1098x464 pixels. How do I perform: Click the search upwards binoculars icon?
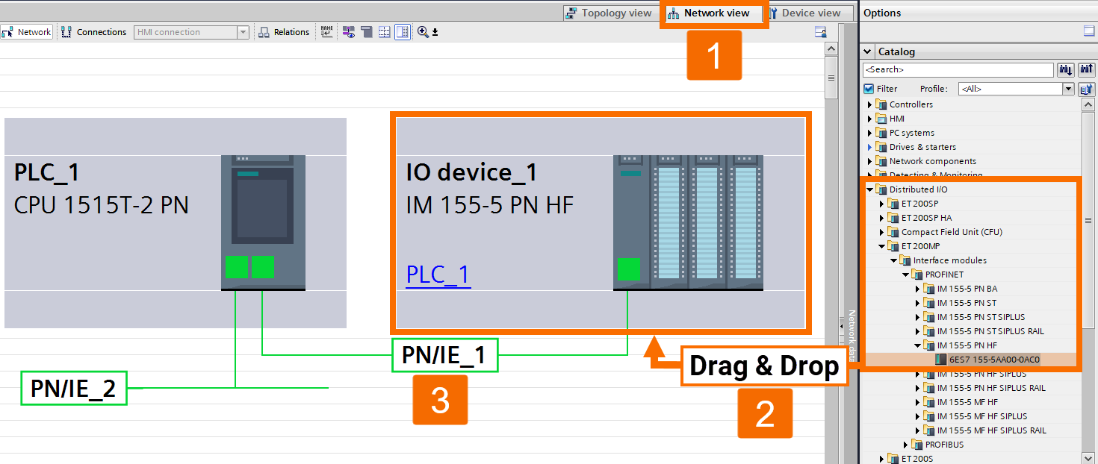point(1085,69)
